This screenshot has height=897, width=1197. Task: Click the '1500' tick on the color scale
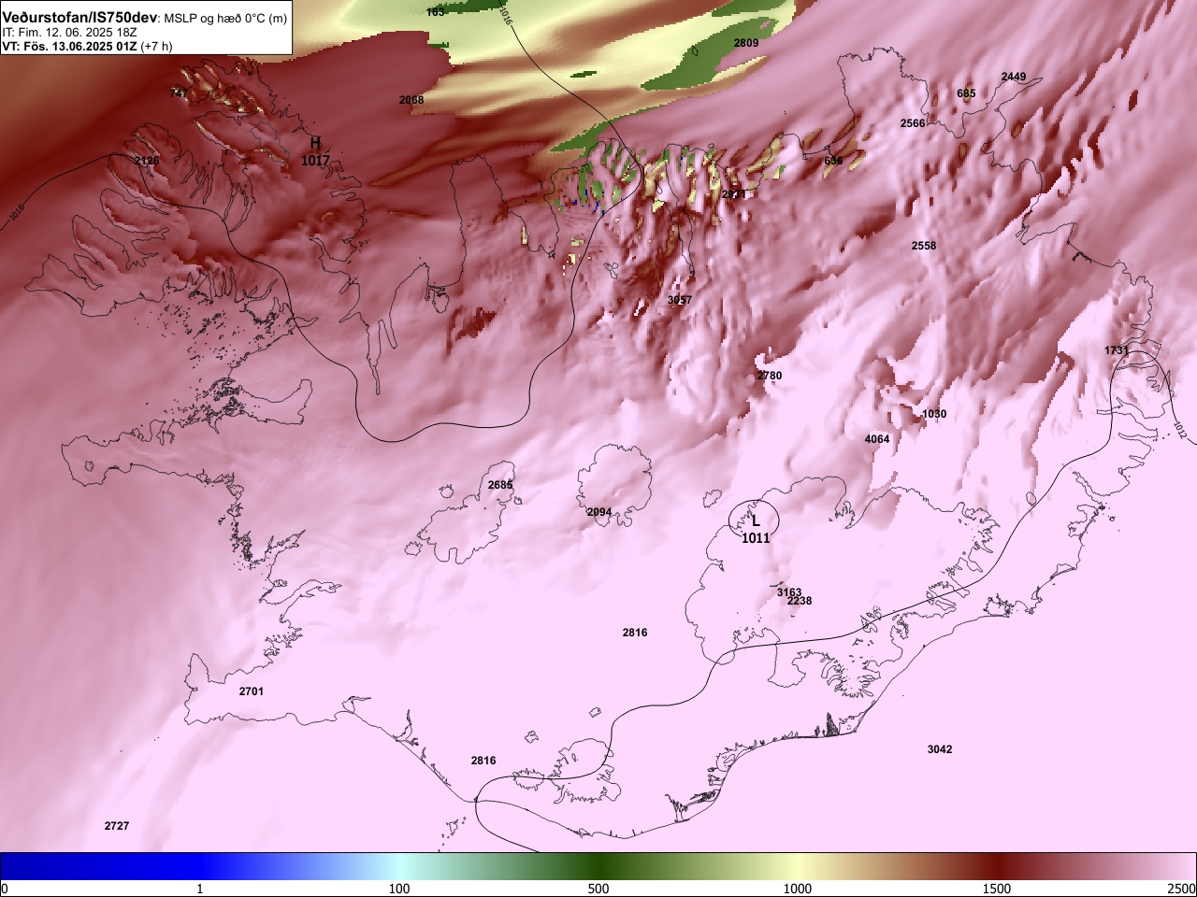coord(997,889)
